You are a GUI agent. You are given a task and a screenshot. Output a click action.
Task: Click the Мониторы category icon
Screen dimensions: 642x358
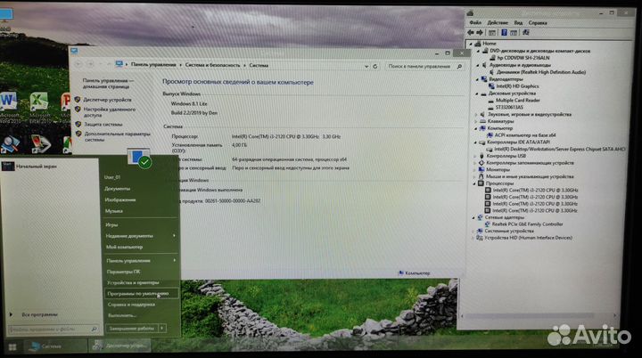tap(481, 169)
